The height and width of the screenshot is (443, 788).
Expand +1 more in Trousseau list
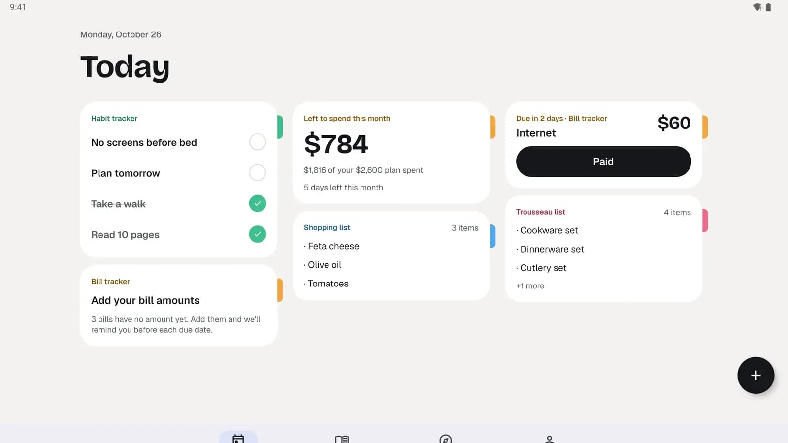pyautogui.click(x=530, y=286)
